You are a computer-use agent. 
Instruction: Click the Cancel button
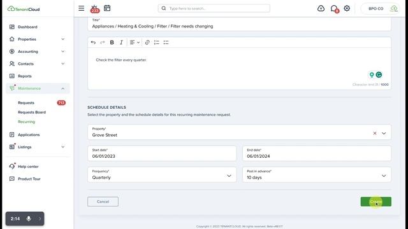click(x=103, y=202)
